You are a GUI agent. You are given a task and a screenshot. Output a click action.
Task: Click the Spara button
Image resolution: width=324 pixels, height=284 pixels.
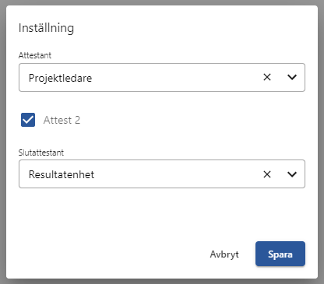point(280,254)
